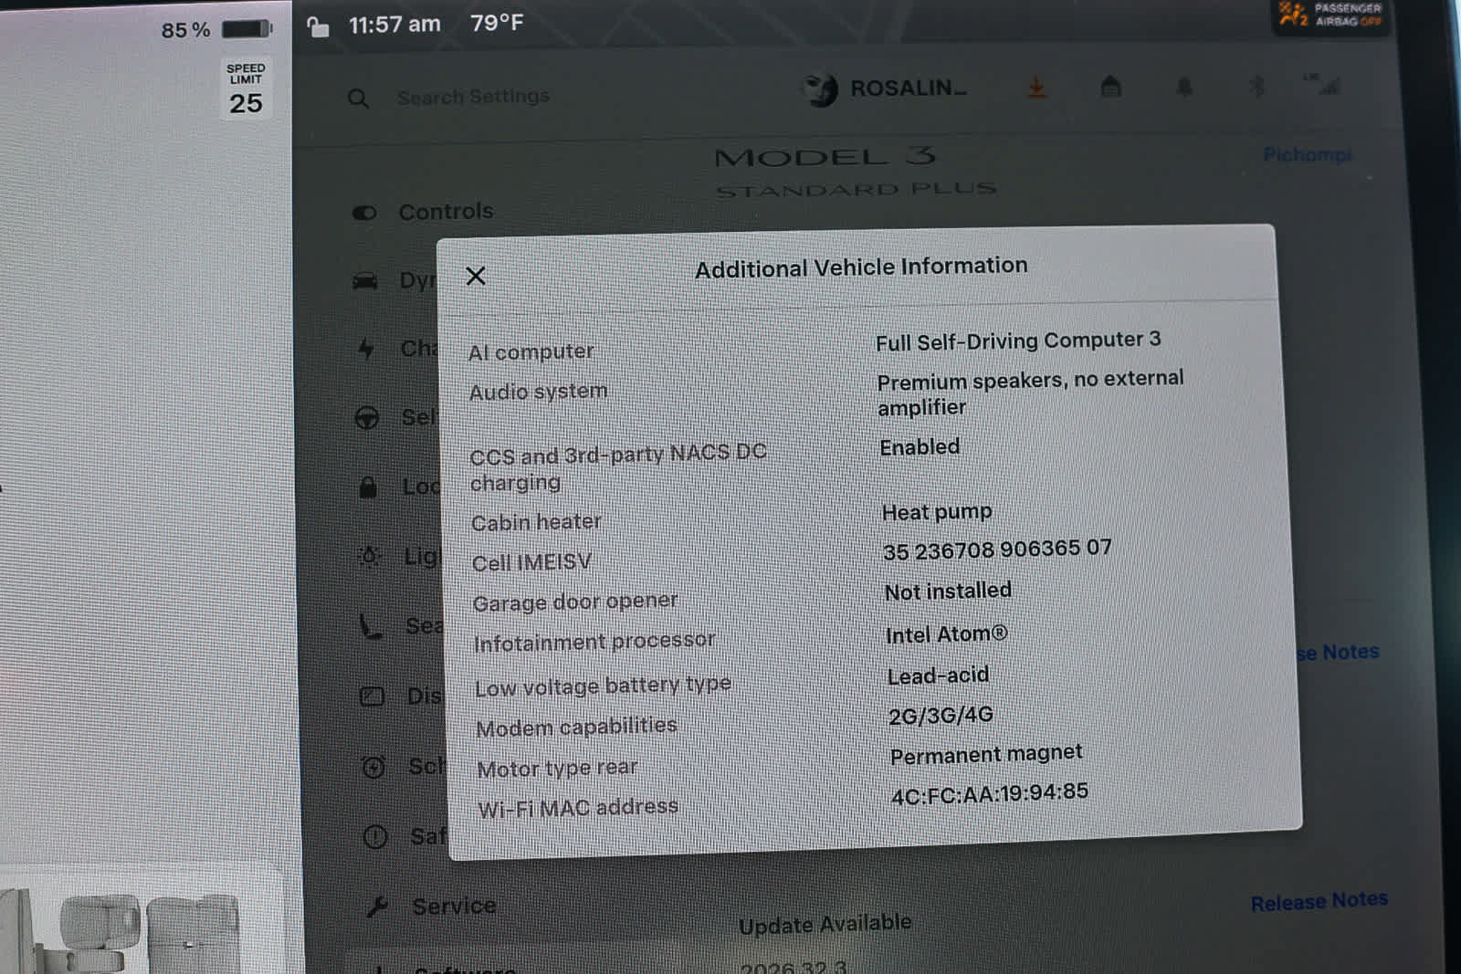Tap the orange software download icon

pos(1036,88)
